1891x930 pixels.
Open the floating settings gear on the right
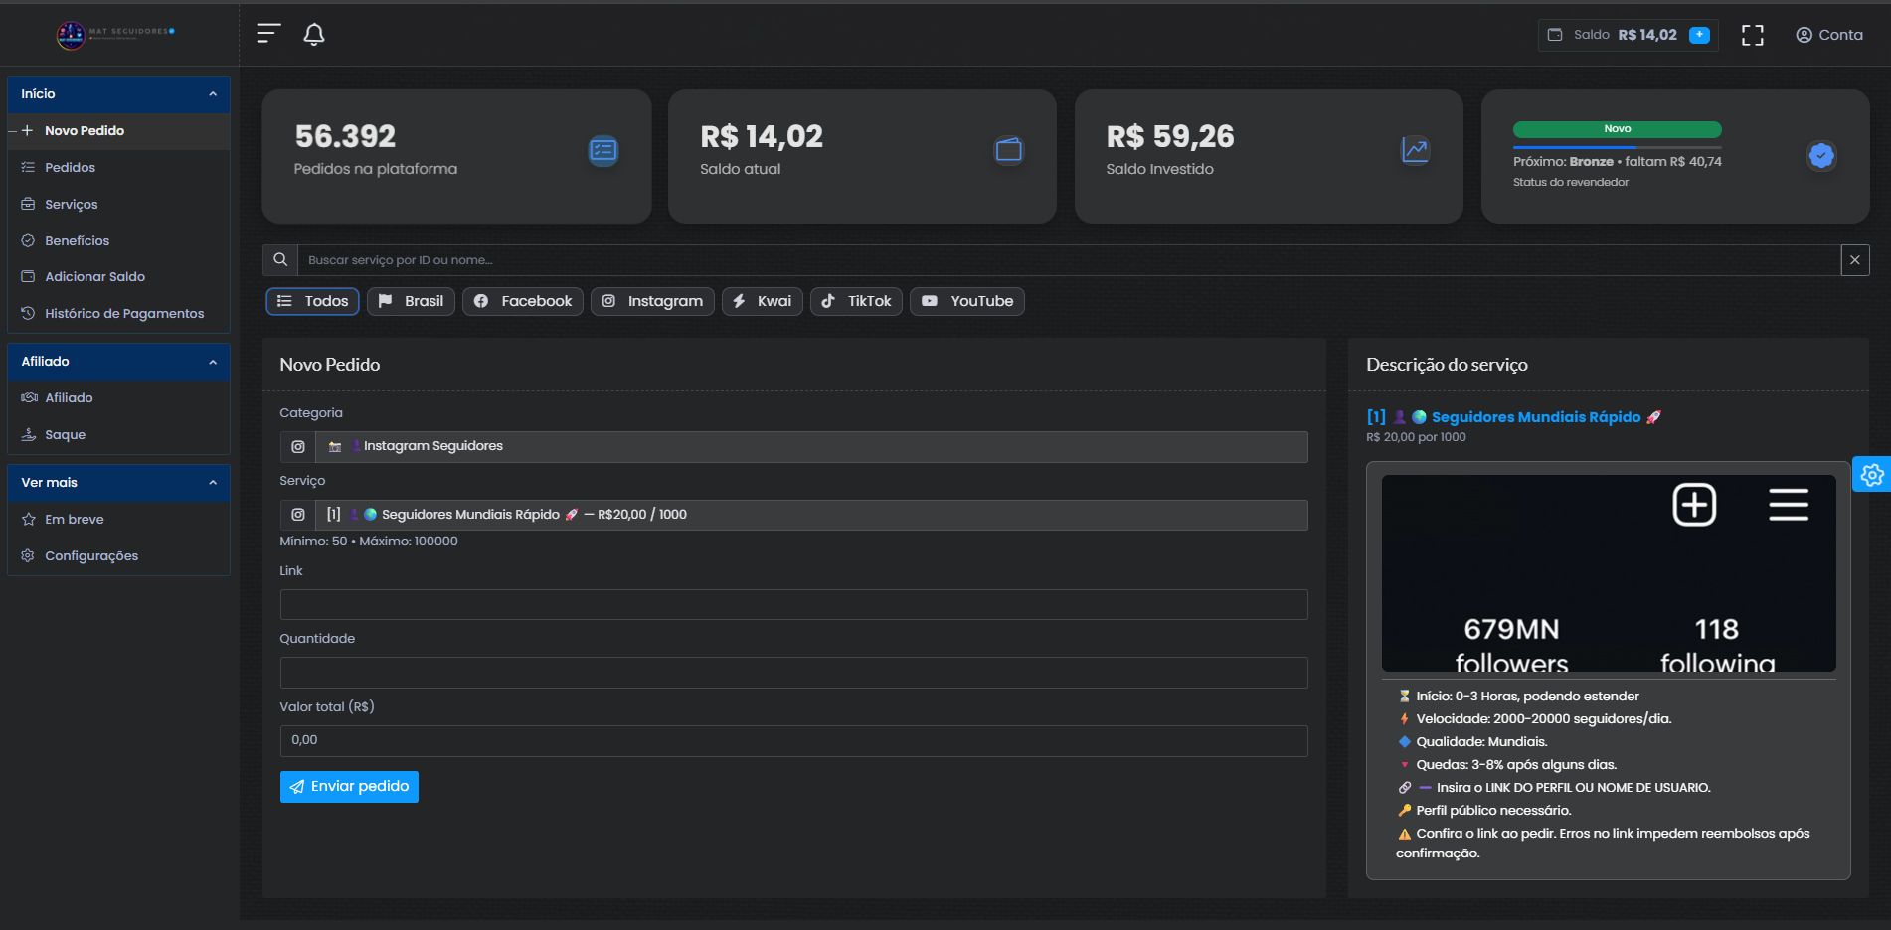tap(1873, 474)
